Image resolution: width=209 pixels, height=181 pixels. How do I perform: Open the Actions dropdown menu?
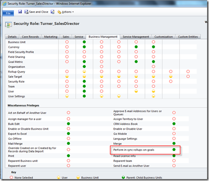[x=66, y=12]
